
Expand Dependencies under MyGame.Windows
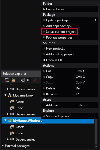[8, 140]
